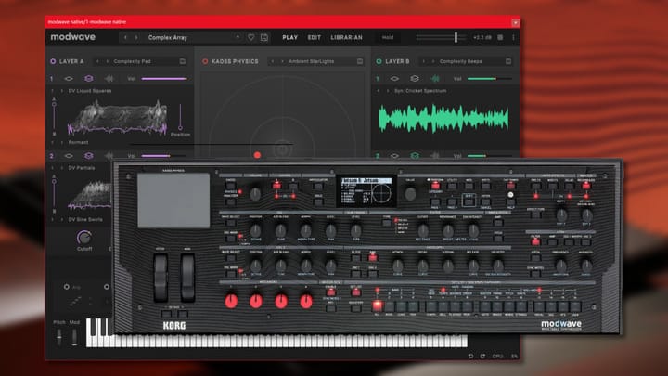Toggle the Hold button
668x376 pixels.
[388, 37]
